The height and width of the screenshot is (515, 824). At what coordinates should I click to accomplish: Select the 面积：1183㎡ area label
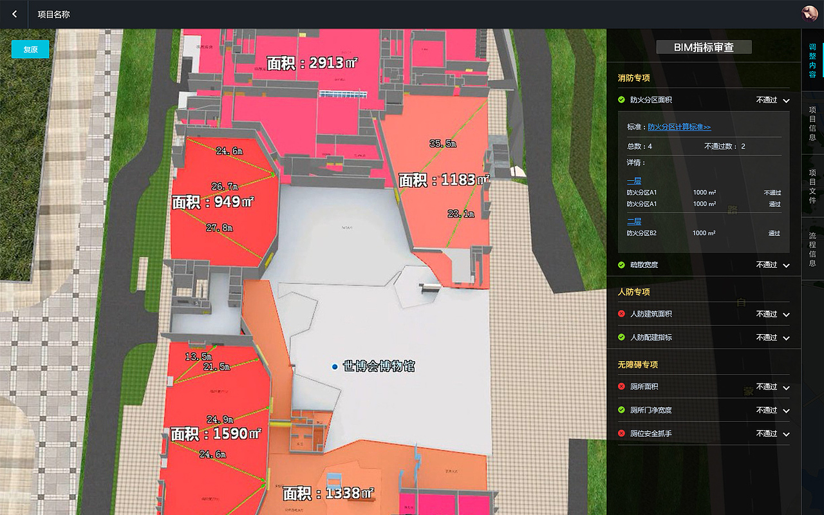point(444,180)
